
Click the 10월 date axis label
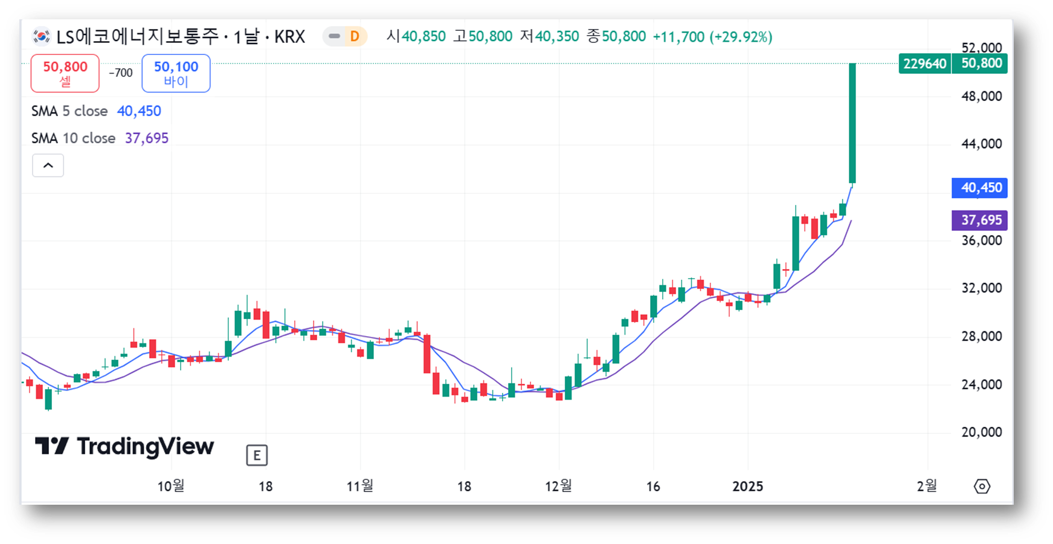point(171,486)
